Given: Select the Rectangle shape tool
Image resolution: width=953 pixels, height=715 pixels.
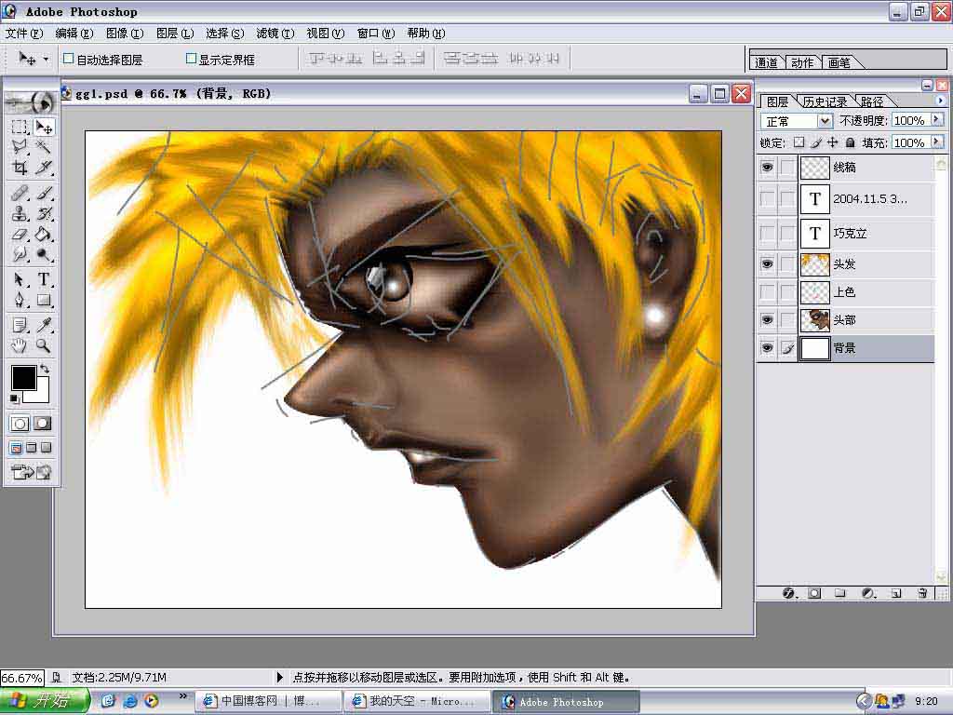Looking at the screenshot, I should click(44, 300).
